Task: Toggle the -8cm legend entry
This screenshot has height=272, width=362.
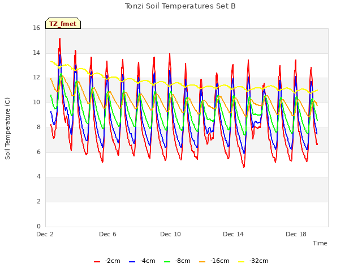Action: coord(177,261)
